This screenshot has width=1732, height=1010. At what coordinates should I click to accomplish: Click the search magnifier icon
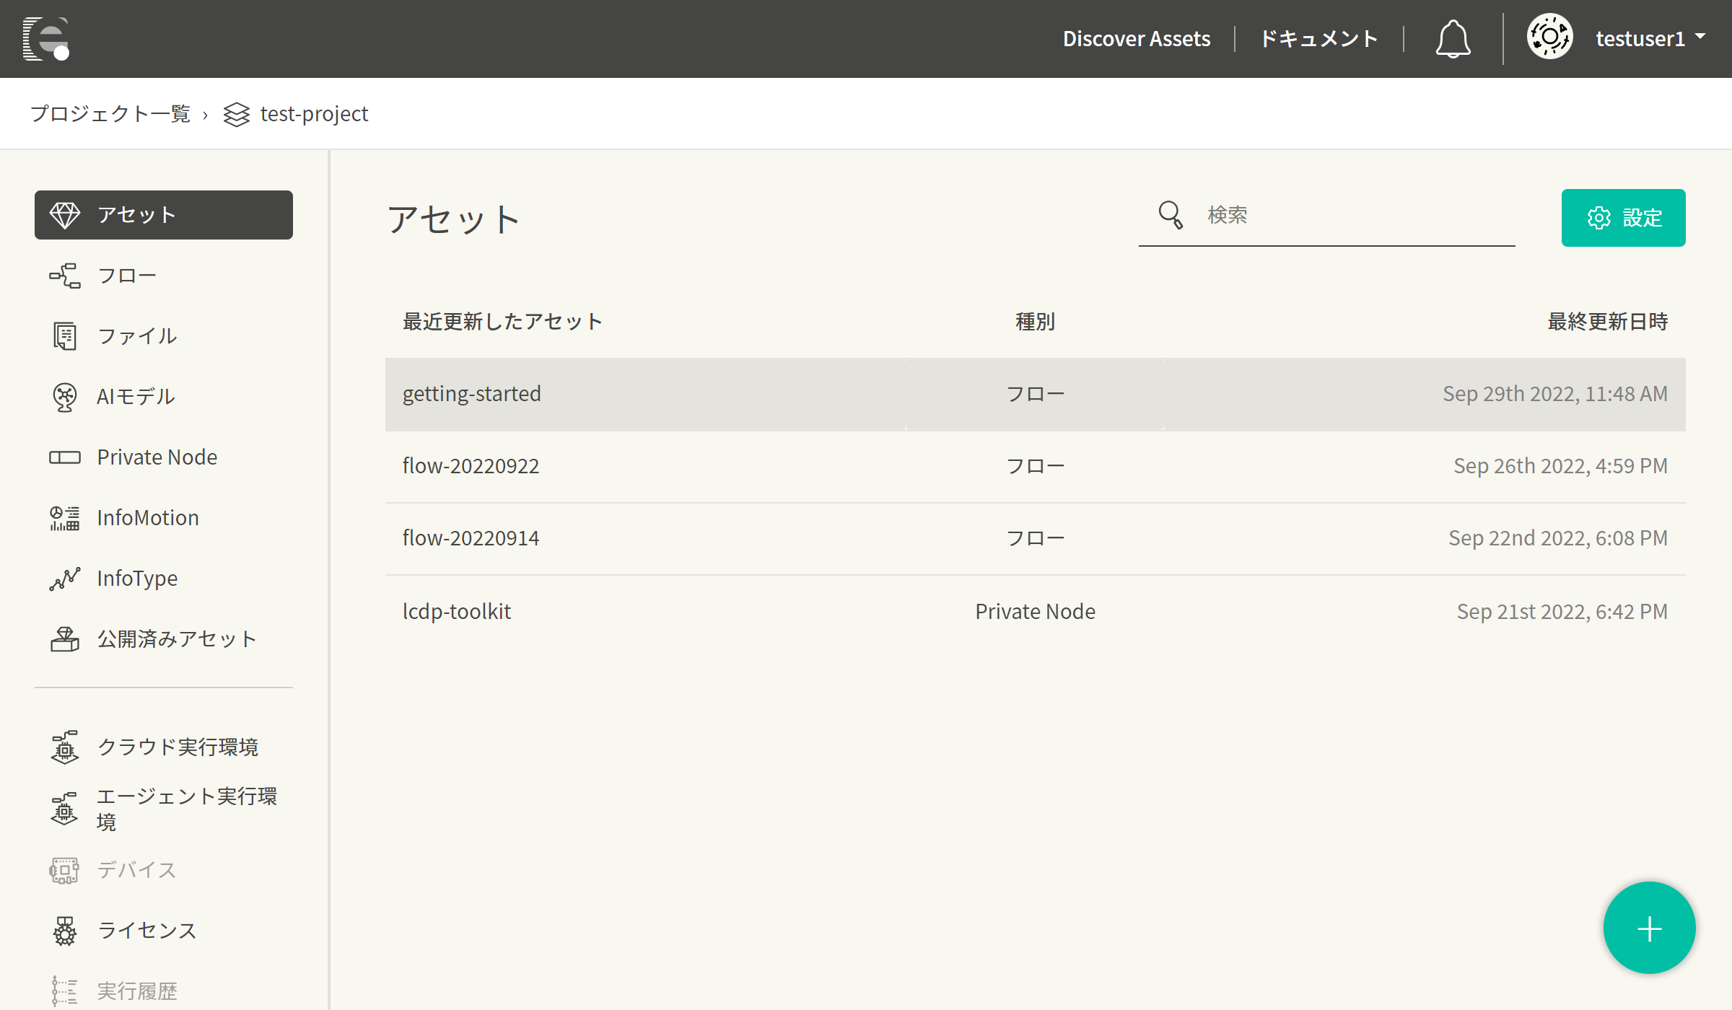(1171, 215)
